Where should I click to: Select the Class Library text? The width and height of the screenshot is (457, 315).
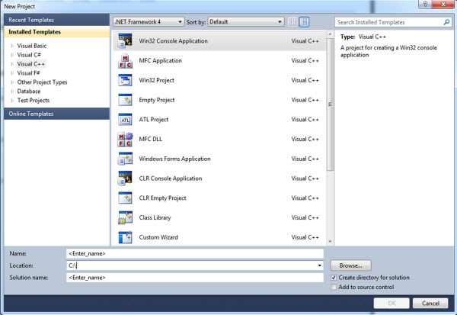(x=155, y=217)
